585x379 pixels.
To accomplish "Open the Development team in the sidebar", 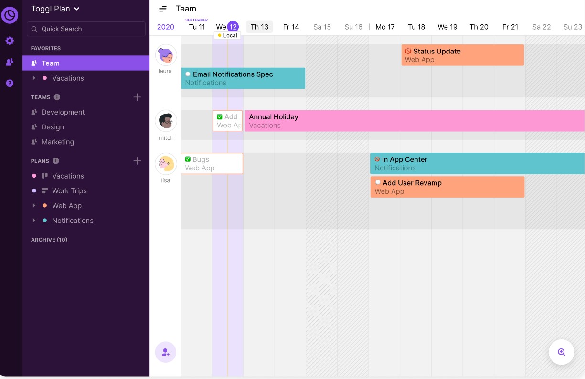I will click(x=63, y=112).
